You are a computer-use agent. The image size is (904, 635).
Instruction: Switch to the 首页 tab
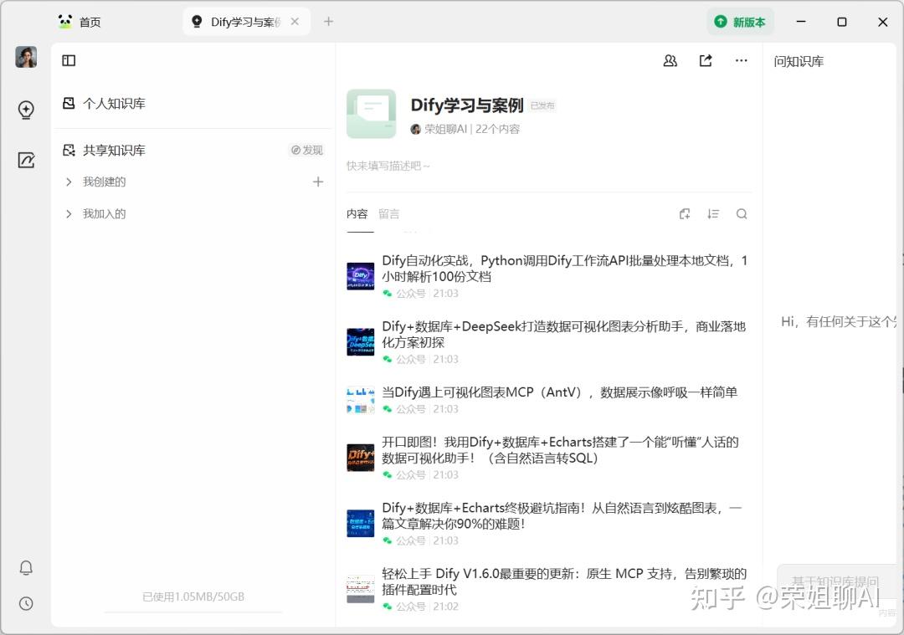90,22
